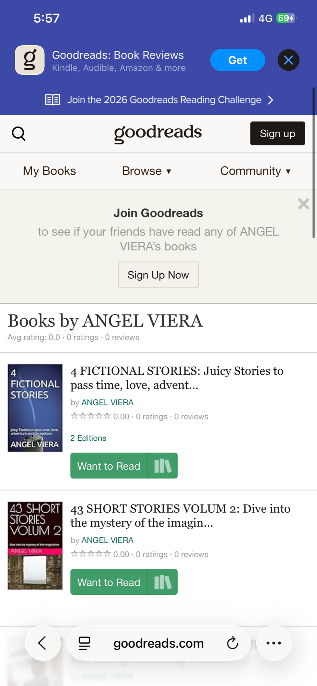
Task: Open shelf picker for 43 Short Stories
Action: click(163, 582)
